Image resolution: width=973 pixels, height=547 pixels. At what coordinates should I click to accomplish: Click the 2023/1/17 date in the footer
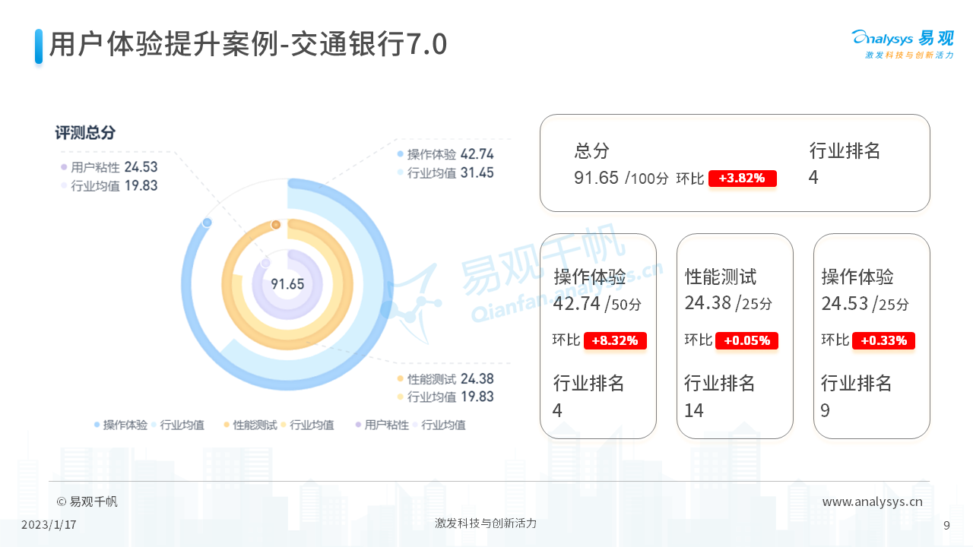49,525
